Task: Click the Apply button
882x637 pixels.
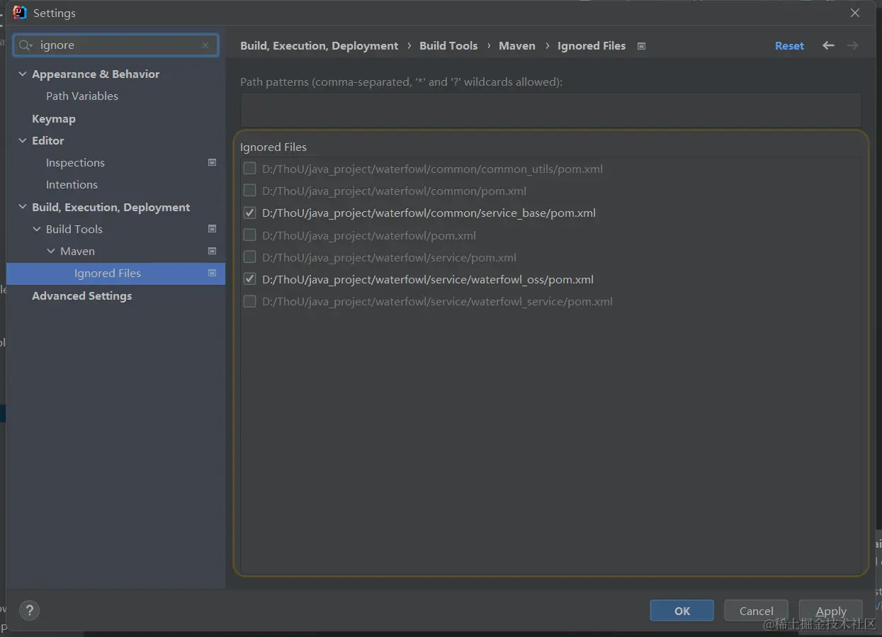Action: pyautogui.click(x=831, y=611)
